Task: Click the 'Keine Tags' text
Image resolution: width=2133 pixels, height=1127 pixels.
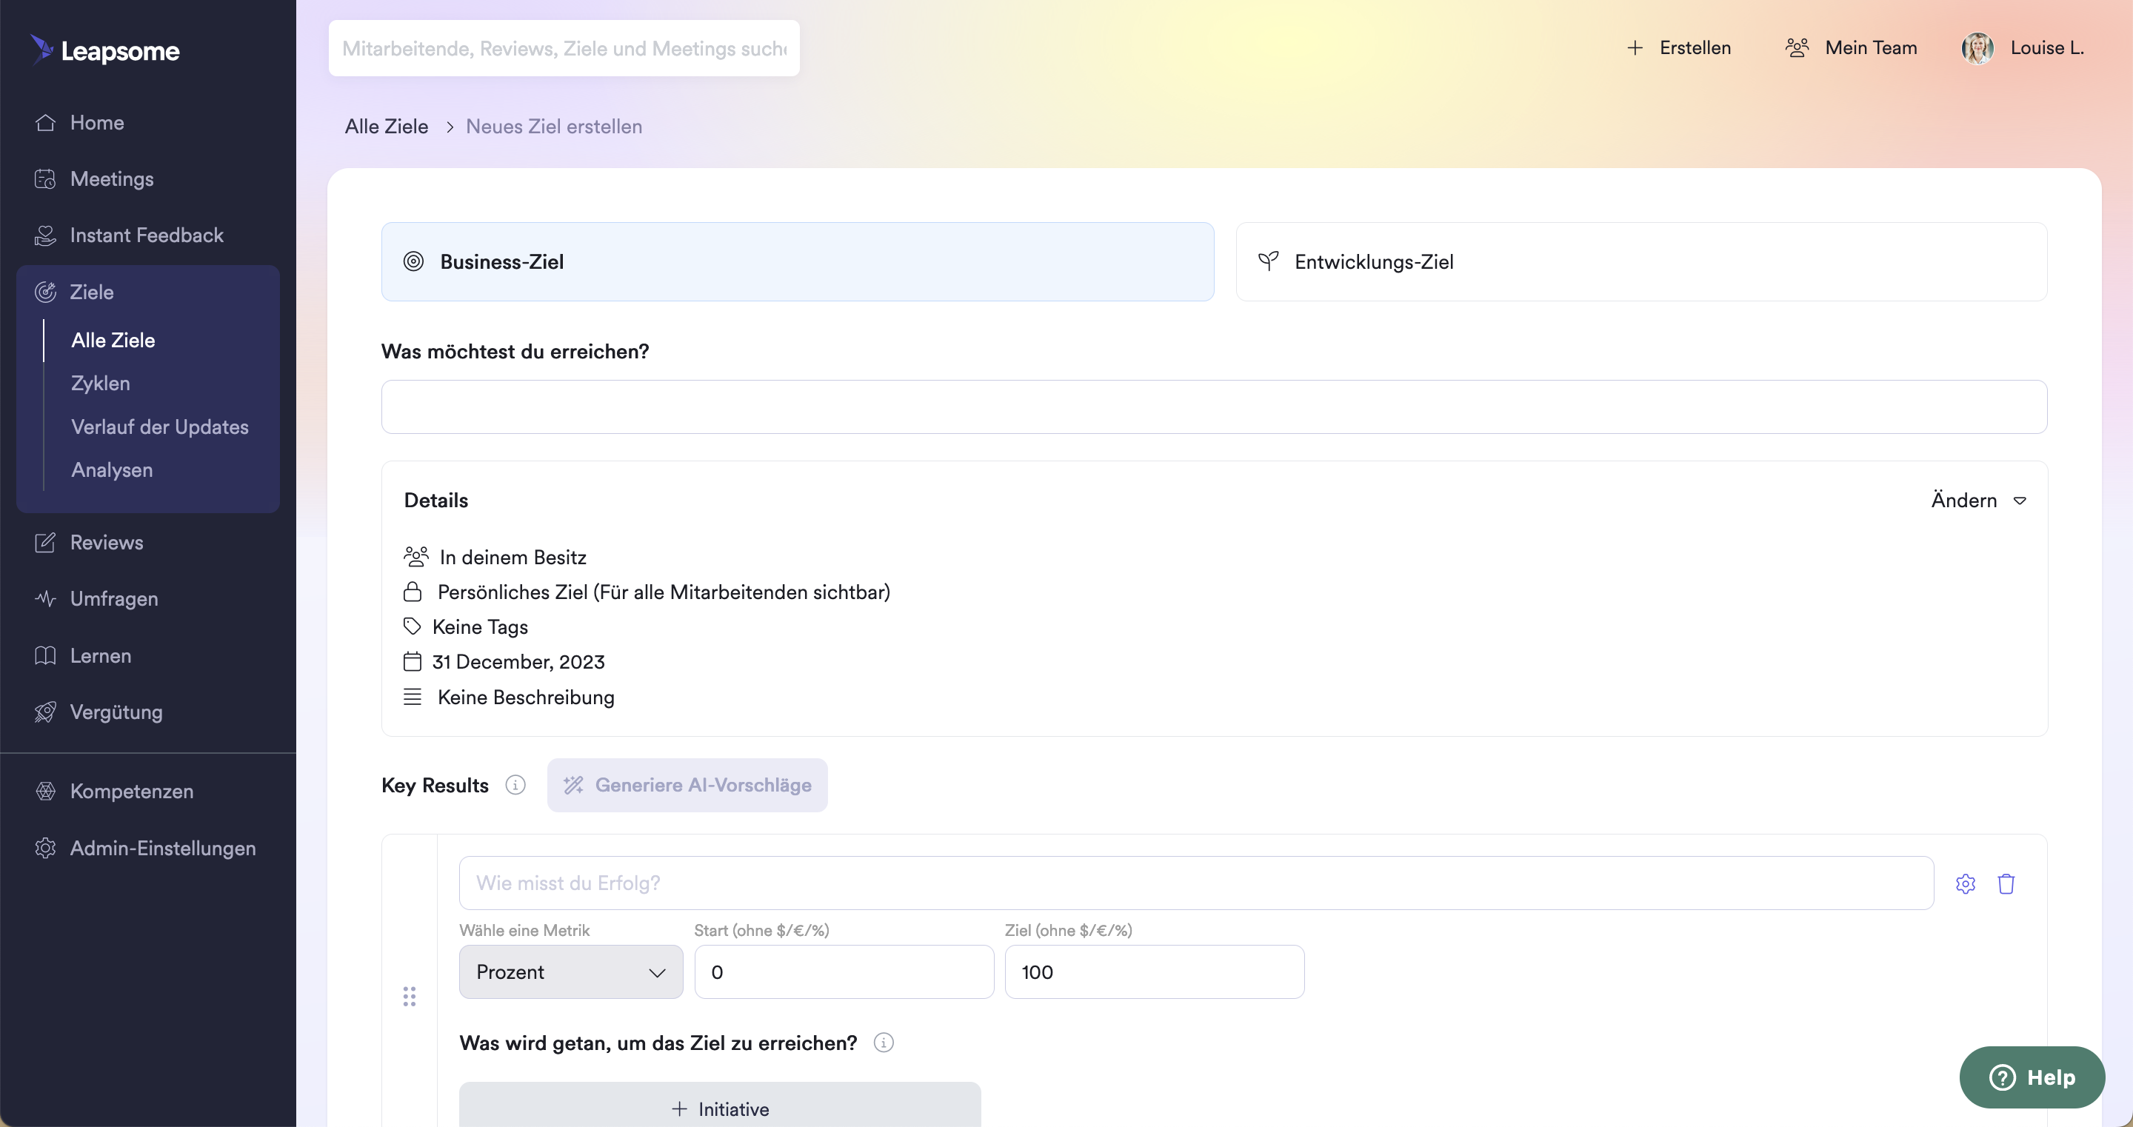Action: (x=480, y=627)
